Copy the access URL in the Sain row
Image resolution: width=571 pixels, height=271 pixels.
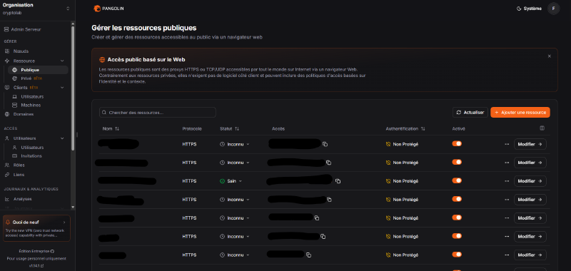pyautogui.click(x=338, y=181)
